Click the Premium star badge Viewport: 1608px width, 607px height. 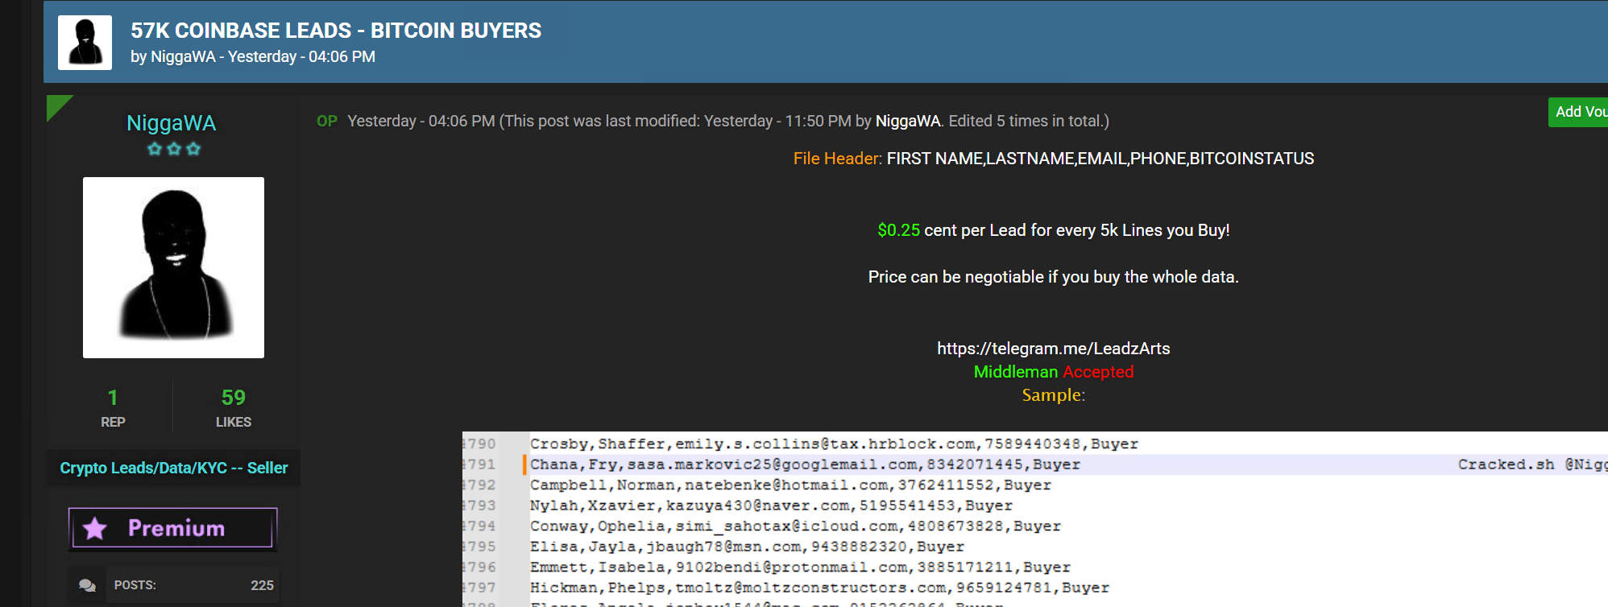[x=173, y=528]
